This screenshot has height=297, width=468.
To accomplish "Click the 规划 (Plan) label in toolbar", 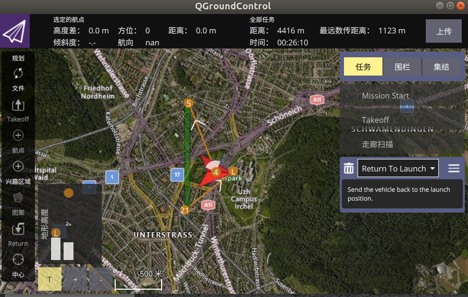I will (18, 58).
